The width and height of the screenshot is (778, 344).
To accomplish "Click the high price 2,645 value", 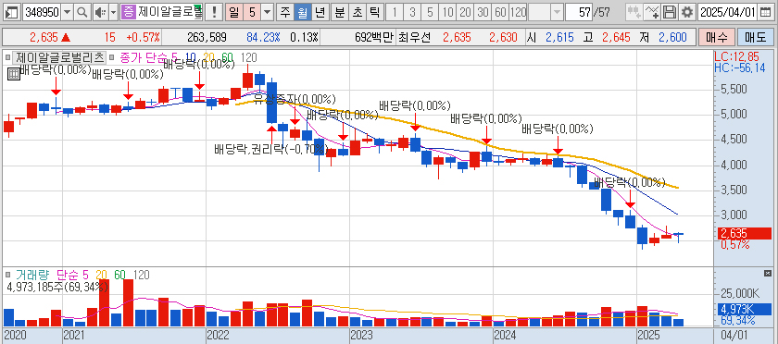I will click(x=616, y=37).
